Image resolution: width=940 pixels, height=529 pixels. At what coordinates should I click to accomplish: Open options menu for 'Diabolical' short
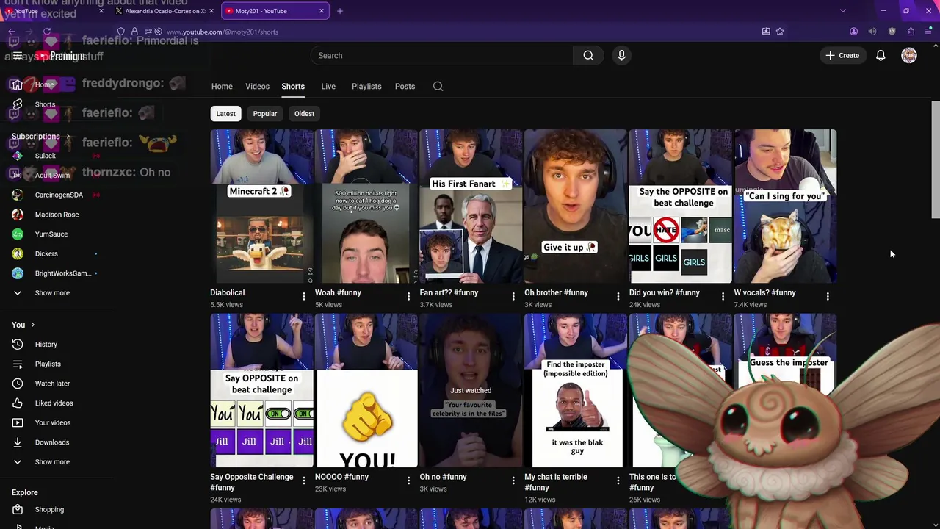coord(303,296)
